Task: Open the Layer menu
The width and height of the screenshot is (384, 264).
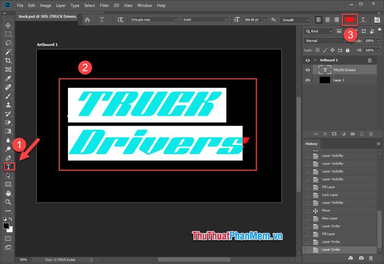Action: (60, 5)
